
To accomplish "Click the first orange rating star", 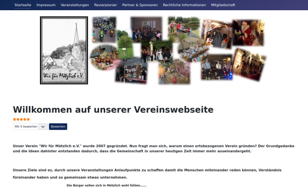I will pyautogui.click(x=14, y=119).
